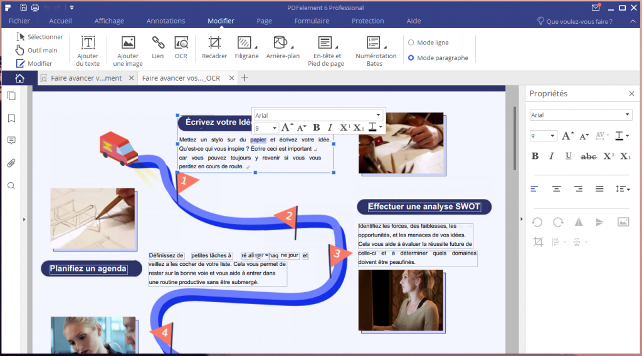The width and height of the screenshot is (642, 356).
Task: Select the Recadrer crop tool
Action: (x=214, y=48)
